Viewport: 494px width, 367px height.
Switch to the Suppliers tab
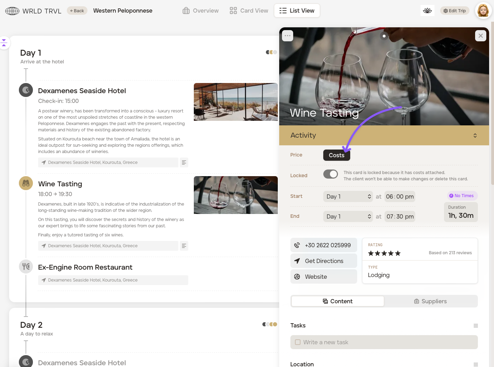pos(430,301)
